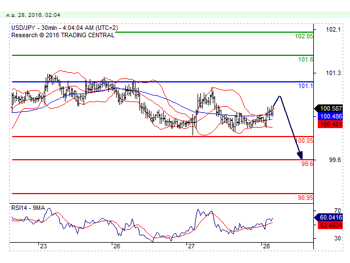Viewport: 350px width, 263px height.
Task: Click the black 100.587 current price tag
Action: click(329, 108)
